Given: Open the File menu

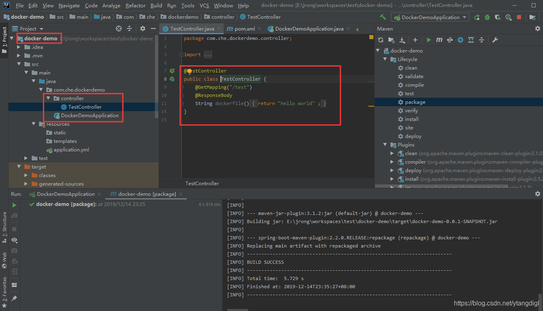Looking at the screenshot, I should tap(20, 6).
